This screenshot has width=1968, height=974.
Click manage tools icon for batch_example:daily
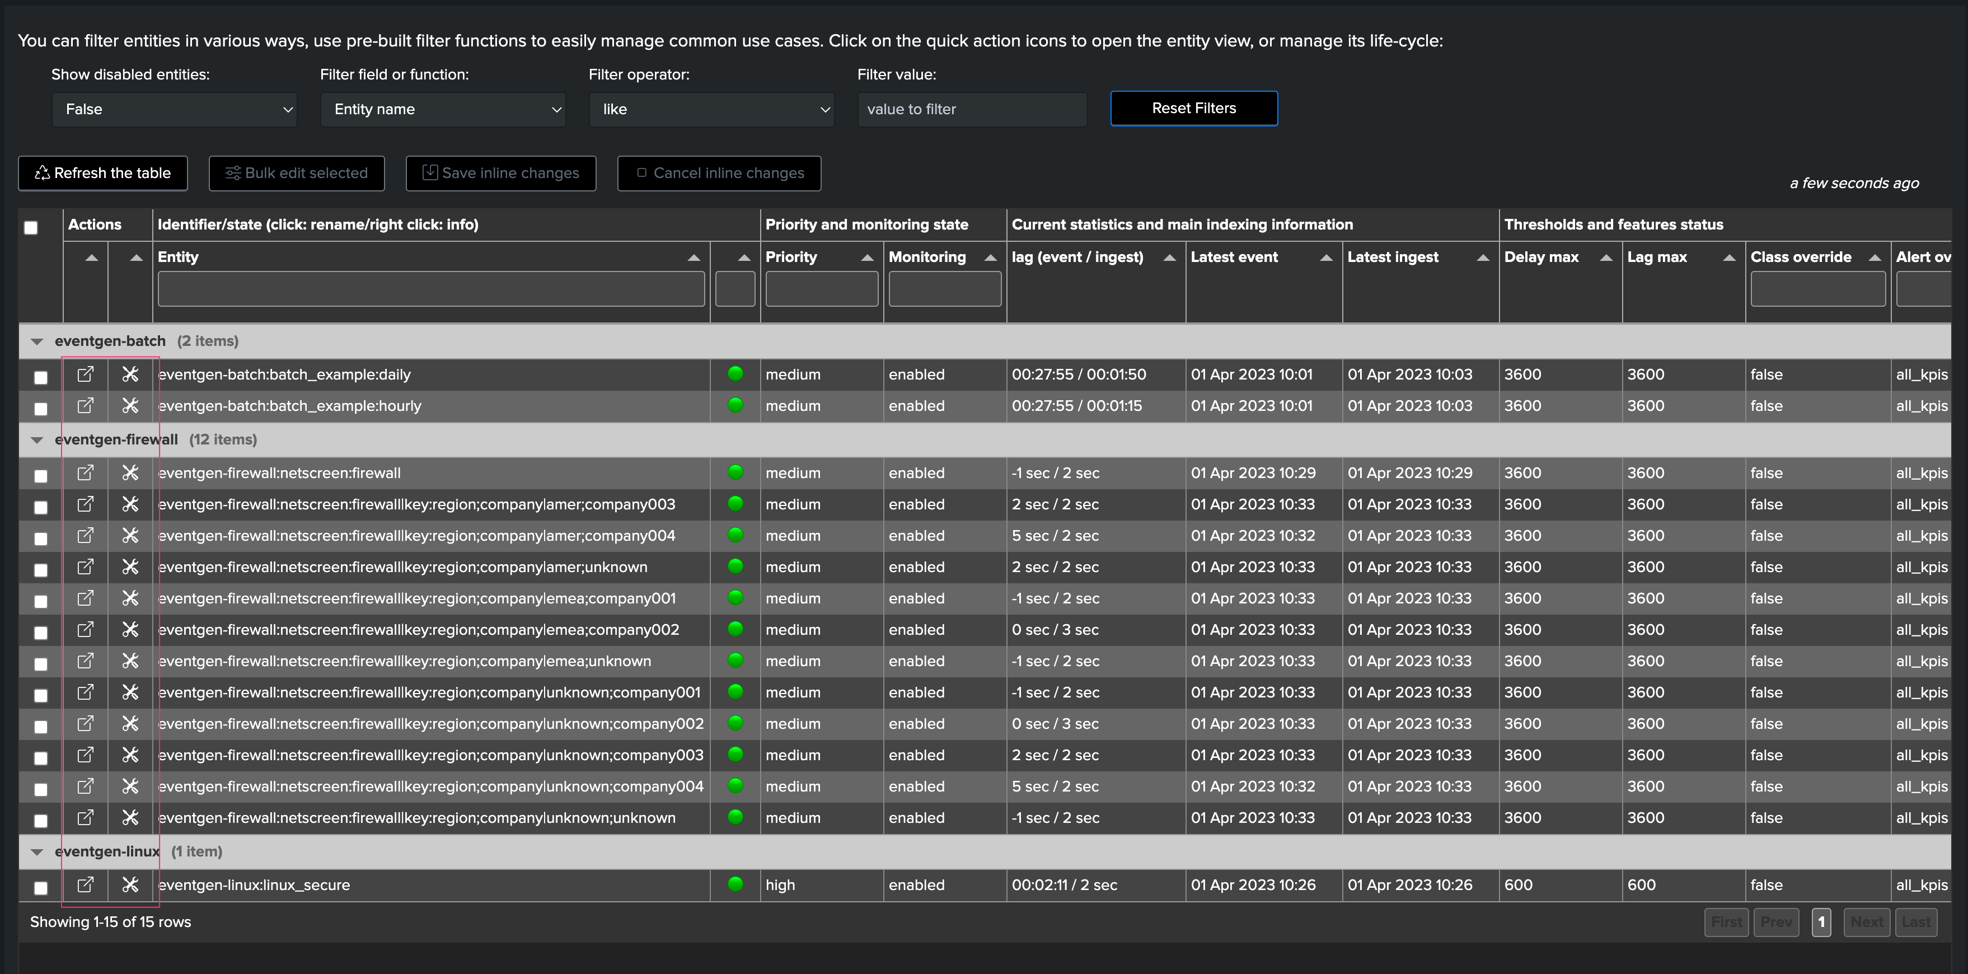(130, 374)
